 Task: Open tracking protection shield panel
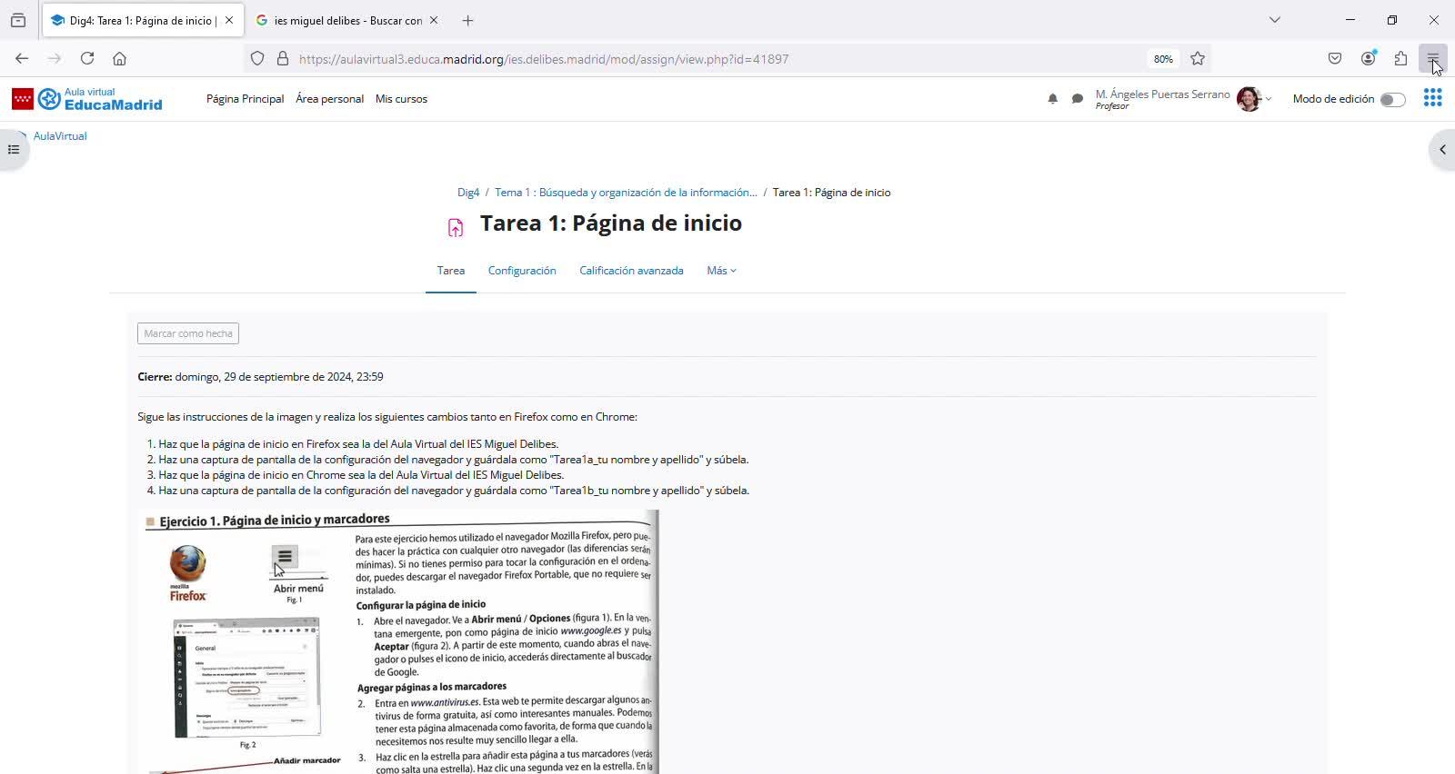click(257, 59)
